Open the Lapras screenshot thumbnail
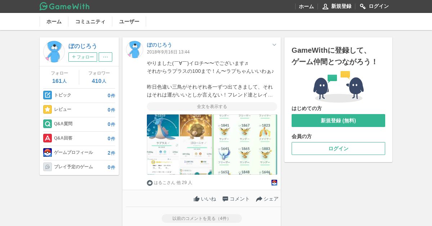Screen dimensions: 432x226 click(163, 145)
